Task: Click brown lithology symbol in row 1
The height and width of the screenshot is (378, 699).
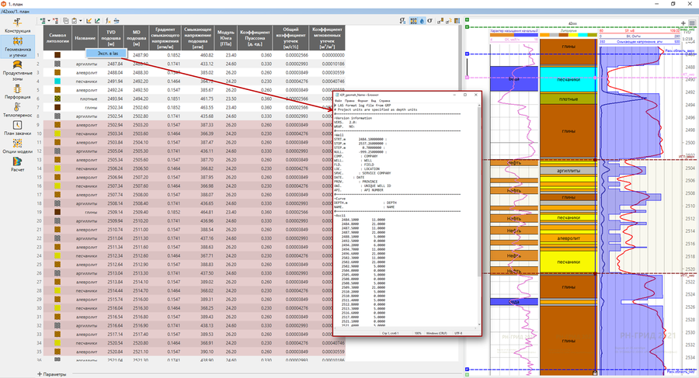Action: click(x=58, y=54)
